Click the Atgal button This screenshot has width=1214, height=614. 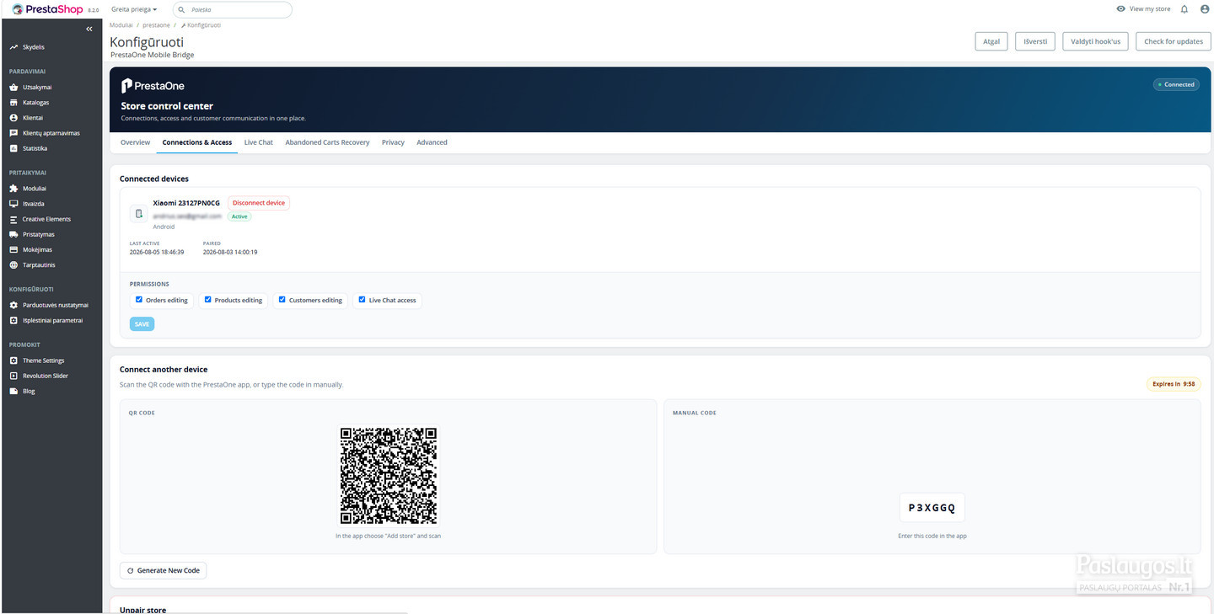(x=991, y=41)
